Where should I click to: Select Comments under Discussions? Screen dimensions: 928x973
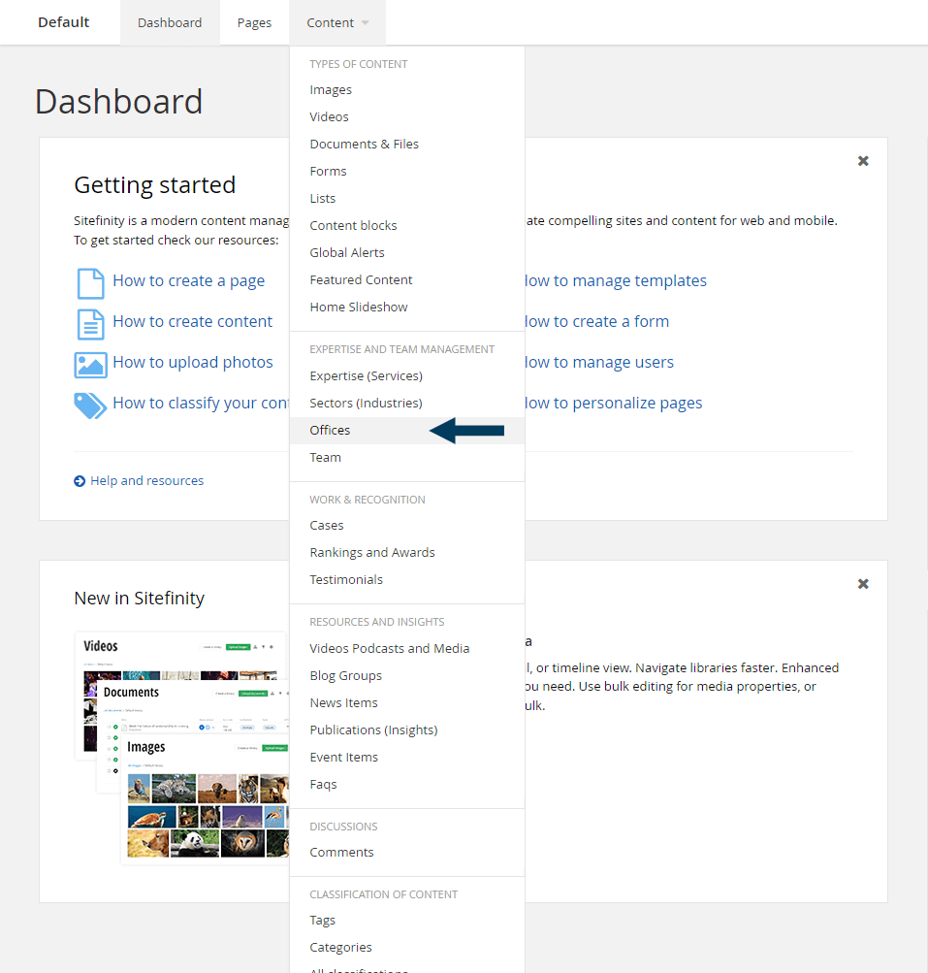tap(341, 852)
